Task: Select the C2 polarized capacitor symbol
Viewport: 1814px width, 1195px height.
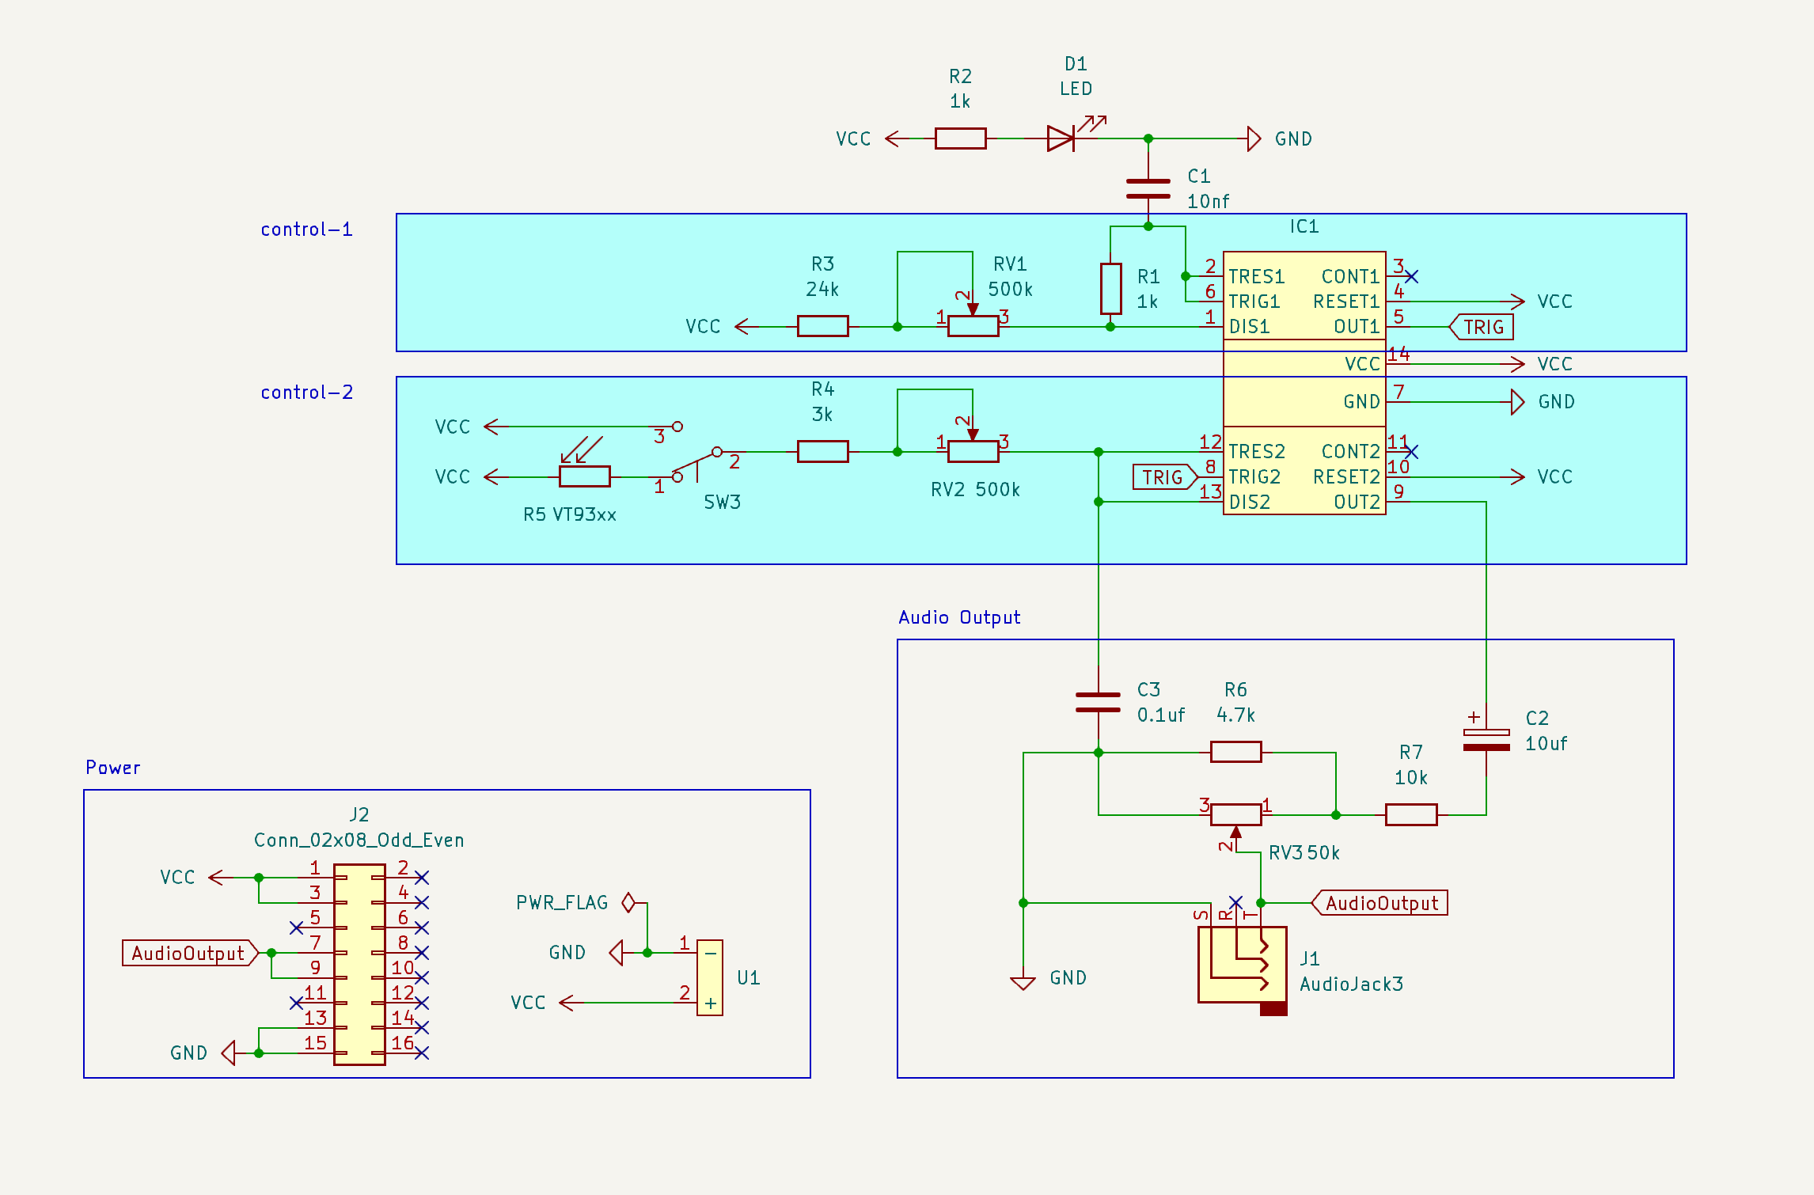Action: click(x=1486, y=739)
